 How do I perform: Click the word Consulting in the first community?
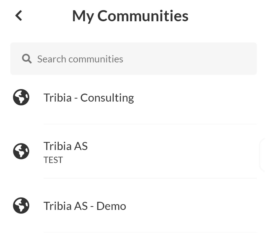107,98
